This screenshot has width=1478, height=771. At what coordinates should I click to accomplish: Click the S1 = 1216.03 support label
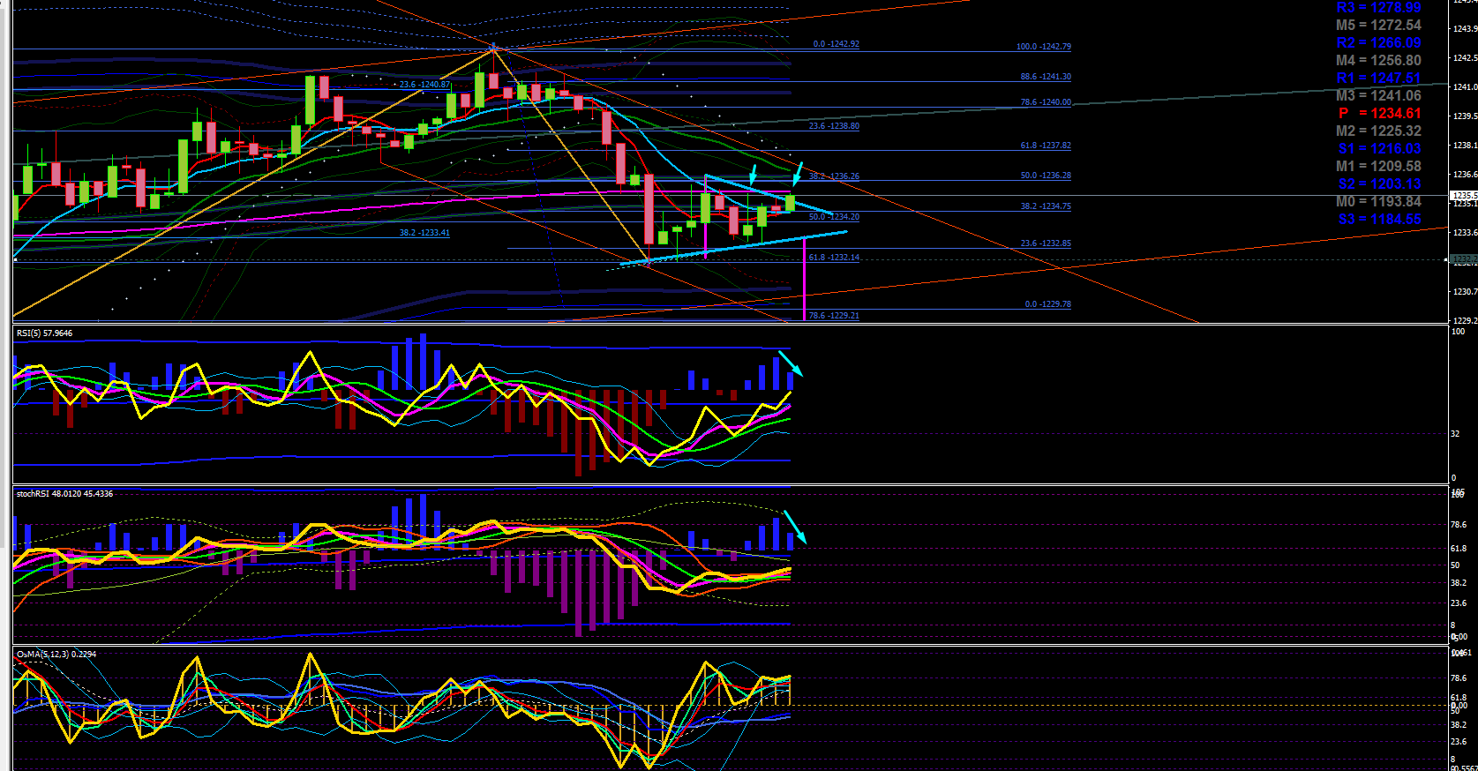pyautogui.click(x=1379, y=148)
